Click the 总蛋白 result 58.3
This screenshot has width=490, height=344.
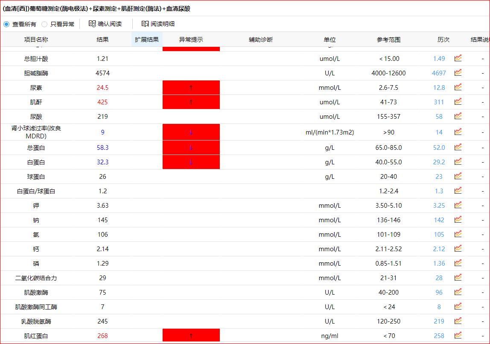coord(102,147)
